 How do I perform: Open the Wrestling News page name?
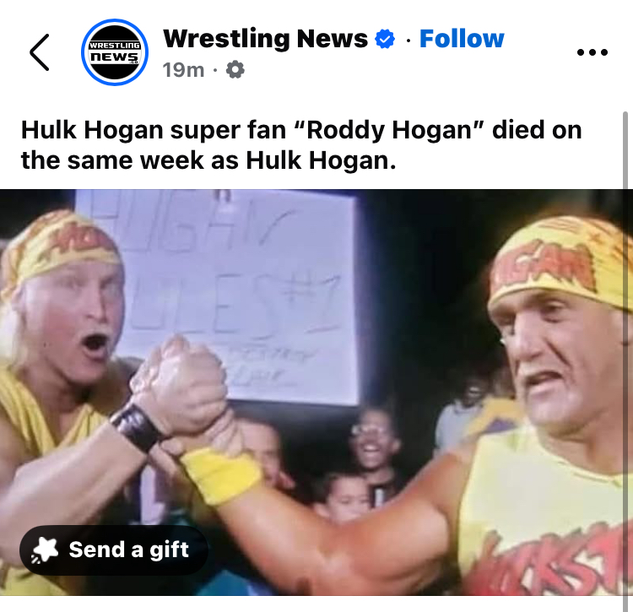pos(265,39)
